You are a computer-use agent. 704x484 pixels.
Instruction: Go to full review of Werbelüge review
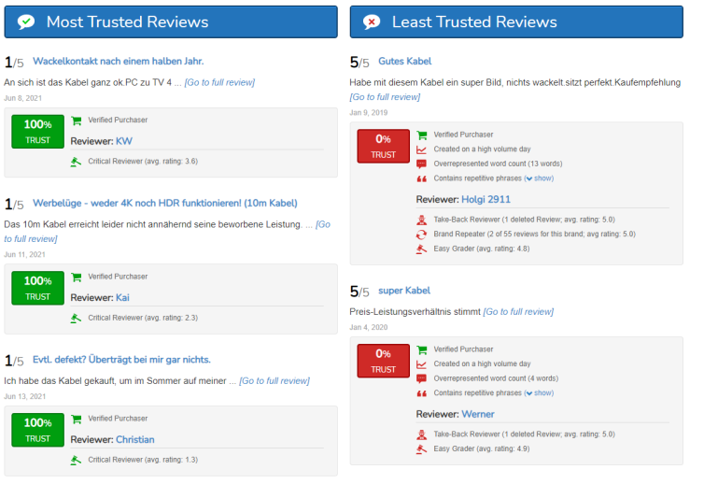(x=322, y=224)
